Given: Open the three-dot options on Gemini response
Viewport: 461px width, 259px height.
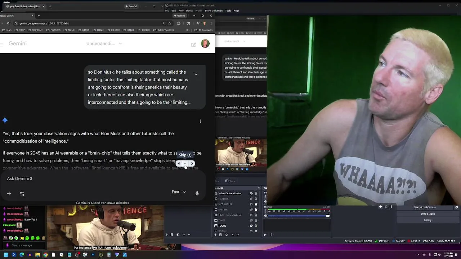Looking at the screenshot, I should (x=200, y=121).
